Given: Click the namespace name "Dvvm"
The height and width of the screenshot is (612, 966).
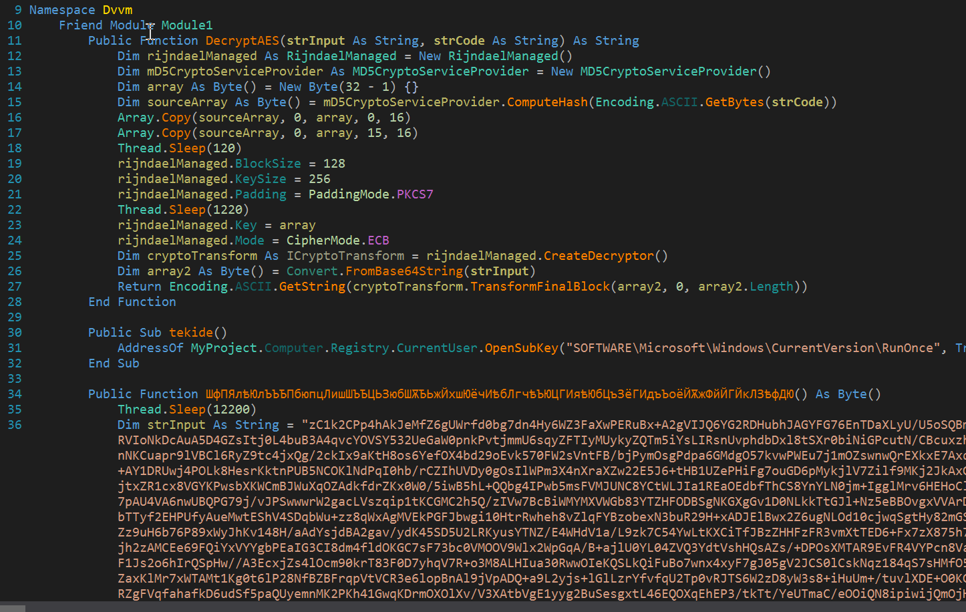Looking at the screenshot, I should [118, 10].
